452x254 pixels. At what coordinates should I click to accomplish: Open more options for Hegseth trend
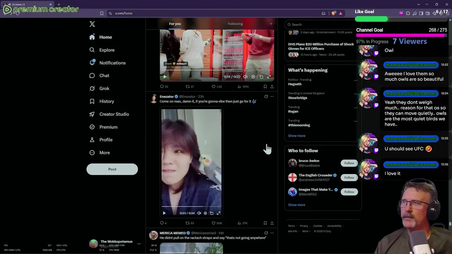pos(356,80)
